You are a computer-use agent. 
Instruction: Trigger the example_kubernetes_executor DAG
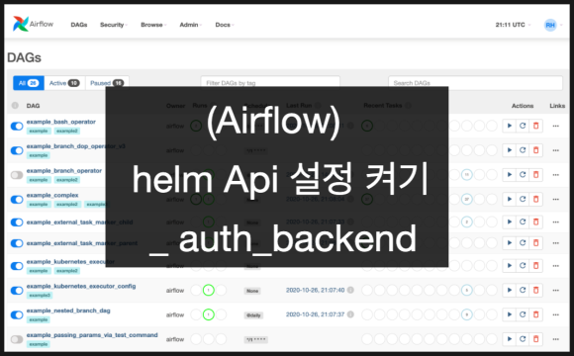(510, 266)
